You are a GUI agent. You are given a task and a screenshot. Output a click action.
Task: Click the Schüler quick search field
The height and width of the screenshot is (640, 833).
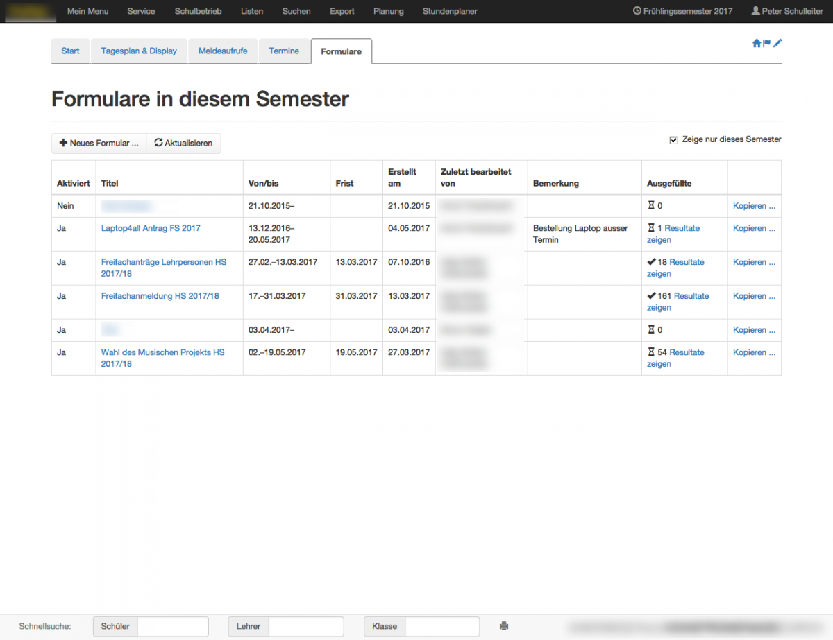[x=173, y=626]
